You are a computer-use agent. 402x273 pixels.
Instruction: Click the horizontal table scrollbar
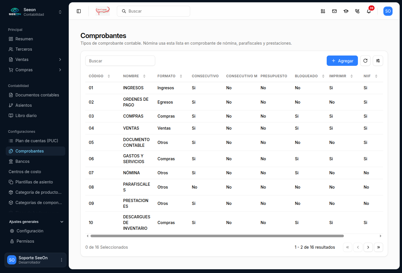(x=217, y=236)
